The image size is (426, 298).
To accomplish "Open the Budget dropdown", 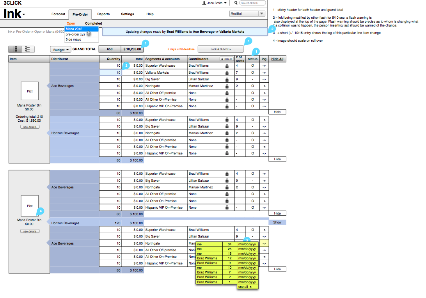I will click(x=60, y=50).
